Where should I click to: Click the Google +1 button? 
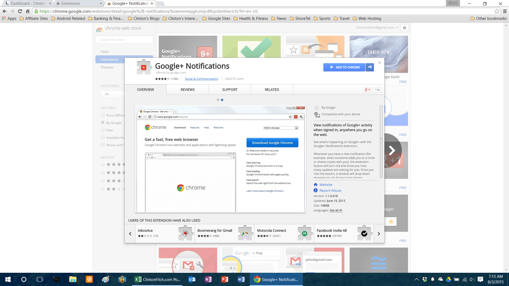click(x=368, y=90)
